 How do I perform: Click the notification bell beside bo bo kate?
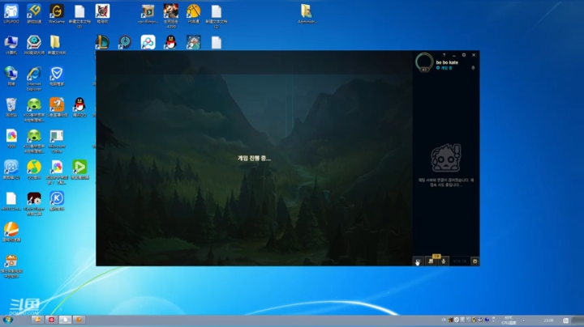click(473, 68)
